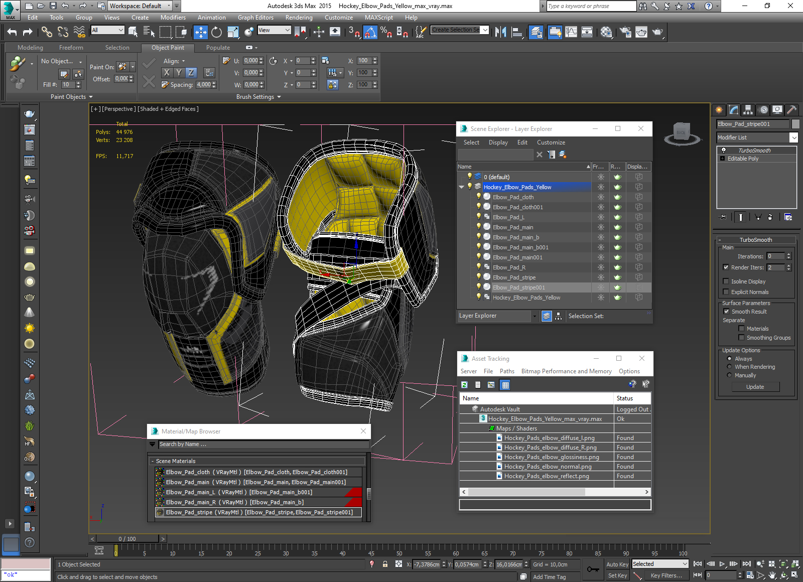Viewport: 803px width, 582px height.
Task: Activate Select and Move tool
Action: [200, 32]
